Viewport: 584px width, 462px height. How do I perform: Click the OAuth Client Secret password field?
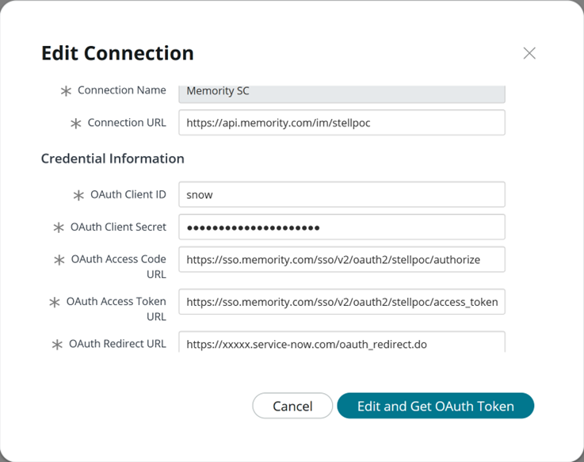click(342, 227)
